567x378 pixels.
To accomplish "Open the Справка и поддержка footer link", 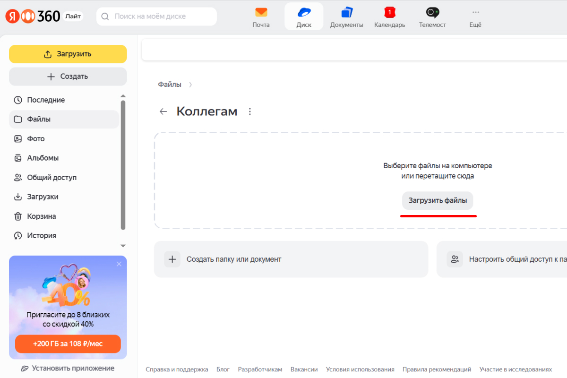I will click(x=177, y=369).
